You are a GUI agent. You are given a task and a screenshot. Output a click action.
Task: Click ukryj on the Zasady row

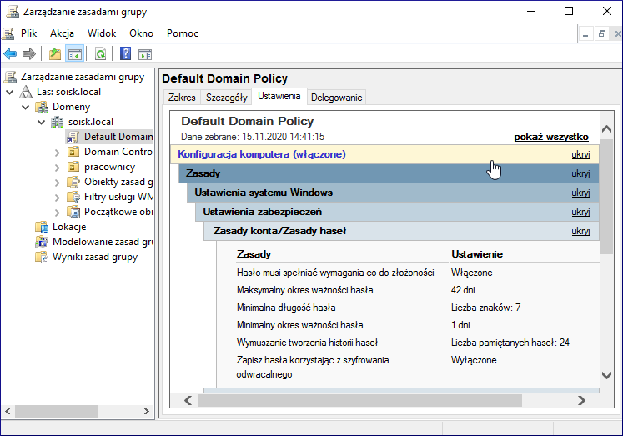[x=580, y=173]
